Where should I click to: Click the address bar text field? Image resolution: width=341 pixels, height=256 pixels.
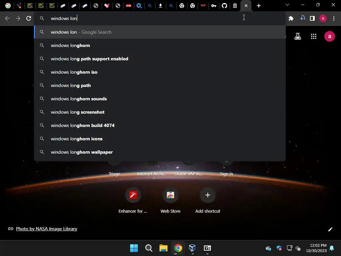pyautogui.click(x=160, y=18)
